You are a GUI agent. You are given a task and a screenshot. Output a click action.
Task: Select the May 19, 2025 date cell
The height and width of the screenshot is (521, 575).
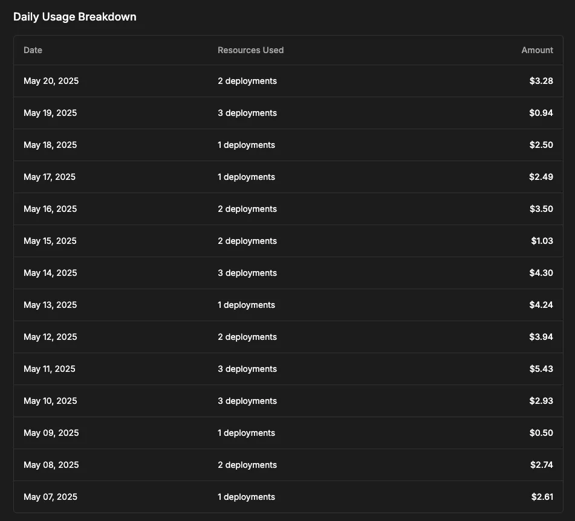50,113
